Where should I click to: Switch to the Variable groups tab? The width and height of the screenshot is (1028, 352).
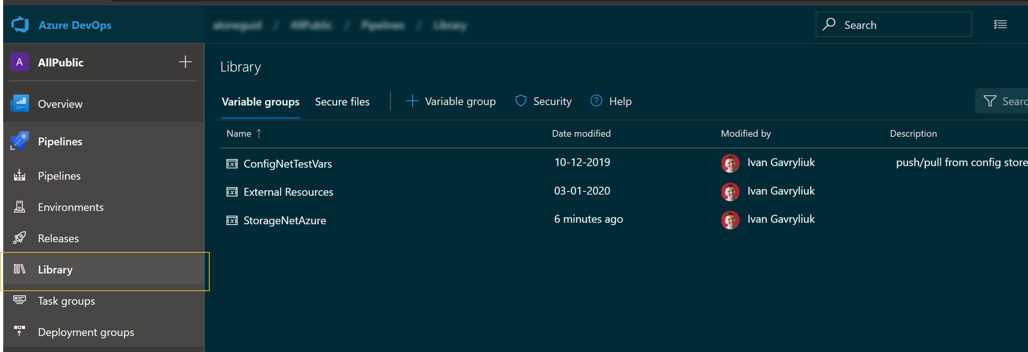(x=260, y=102)
